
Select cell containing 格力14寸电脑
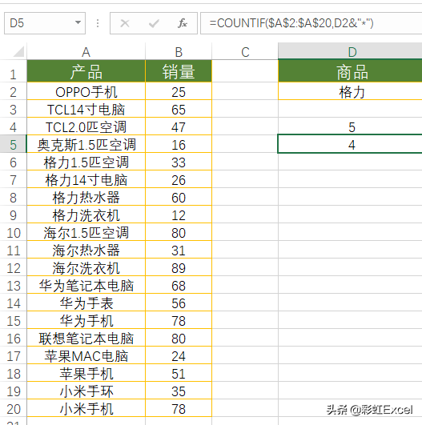coord(86,180)
